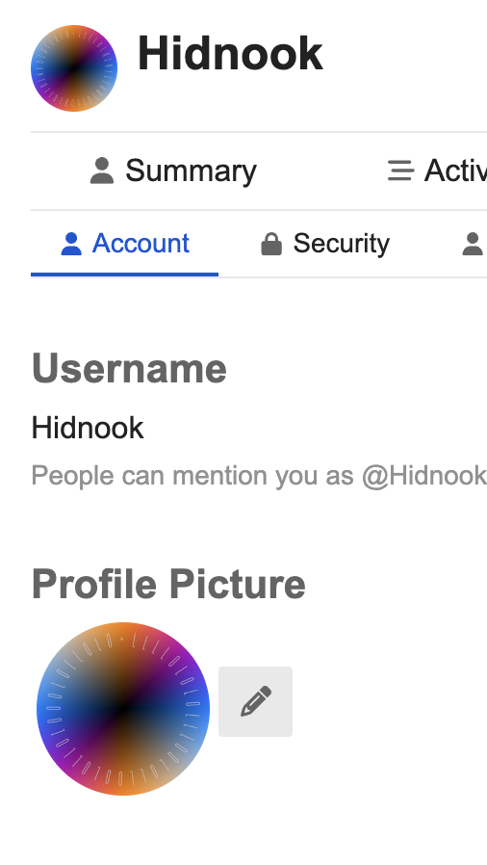
Task: Click the Username section heading
Action: pyautogui.click(x=130, y=369)
